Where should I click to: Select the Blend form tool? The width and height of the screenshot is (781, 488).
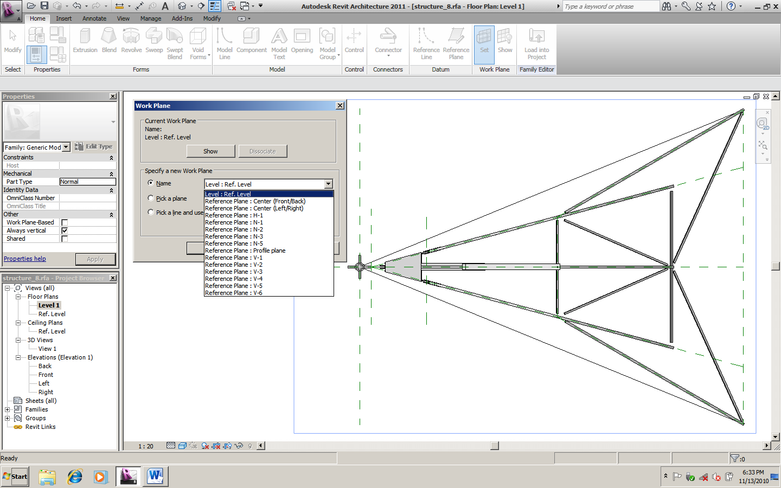[109, 41]
